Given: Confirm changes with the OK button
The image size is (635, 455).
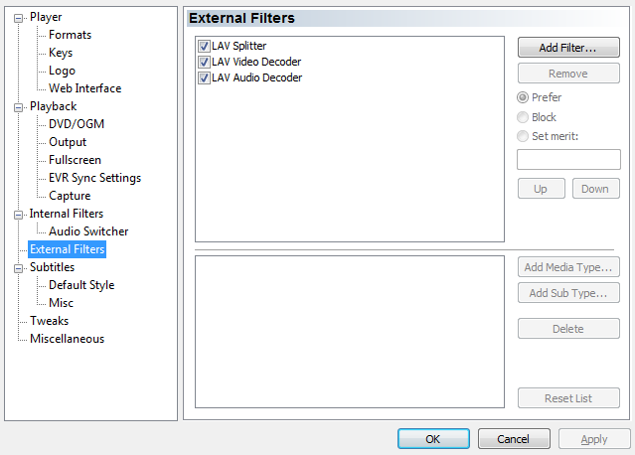Looking at the screenshot, I should [x=433, y=439].
